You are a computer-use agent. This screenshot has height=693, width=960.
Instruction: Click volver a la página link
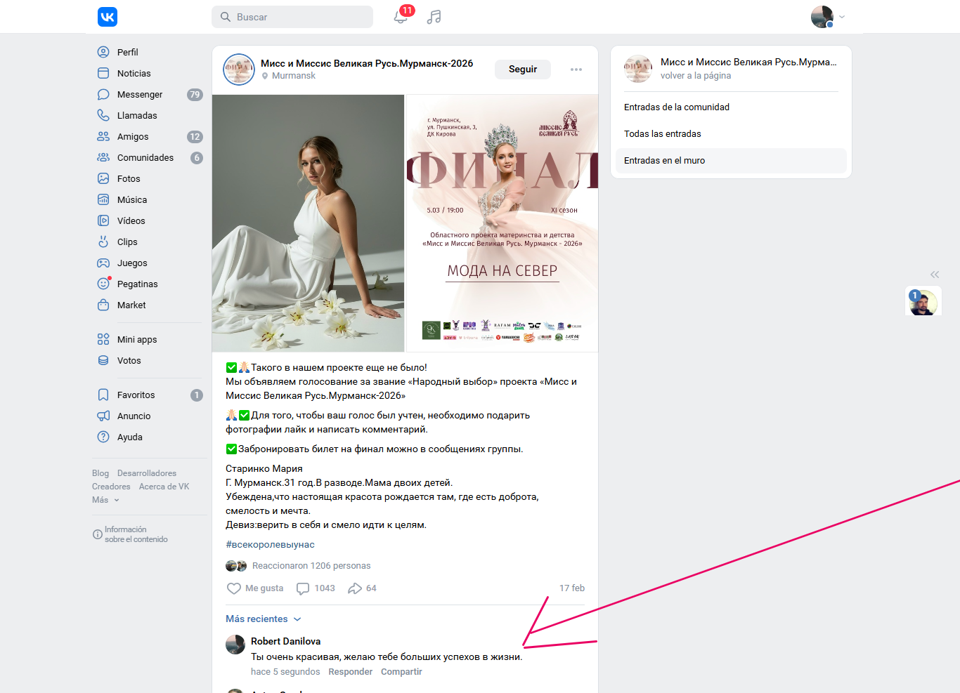tap(696, 76)
